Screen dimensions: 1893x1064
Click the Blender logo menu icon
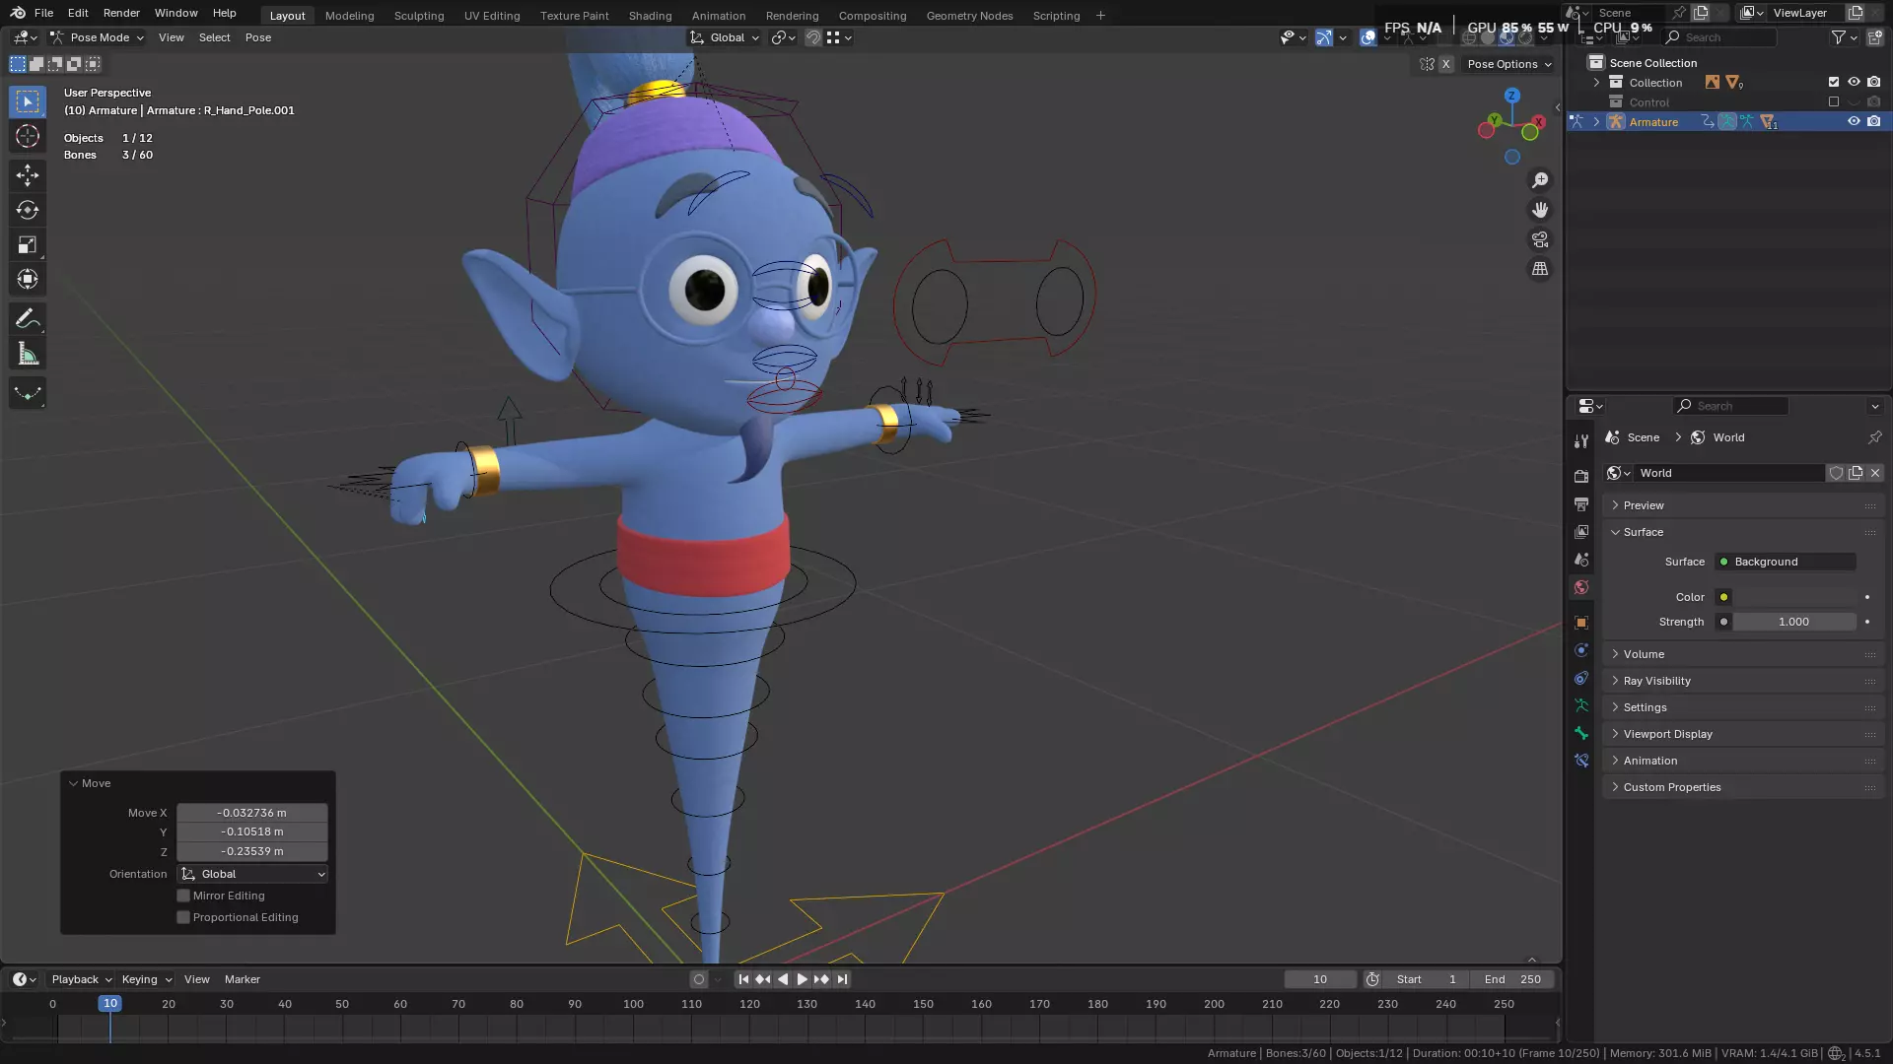click(x=18, y=13)
